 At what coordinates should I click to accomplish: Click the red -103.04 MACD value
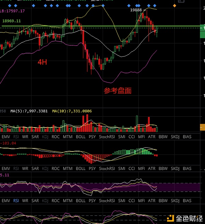(8, 143)
